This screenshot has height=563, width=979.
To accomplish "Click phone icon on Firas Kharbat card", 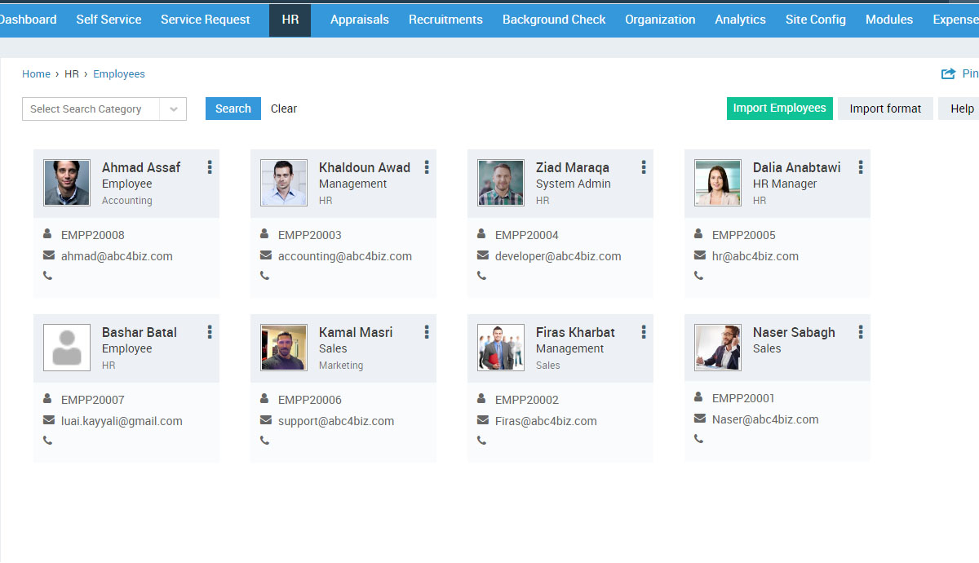I will tap(482, 441).
